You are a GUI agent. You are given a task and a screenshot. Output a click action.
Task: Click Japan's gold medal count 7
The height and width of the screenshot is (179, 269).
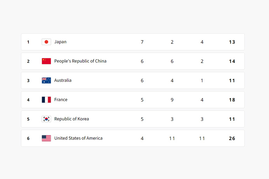point(142,42)
